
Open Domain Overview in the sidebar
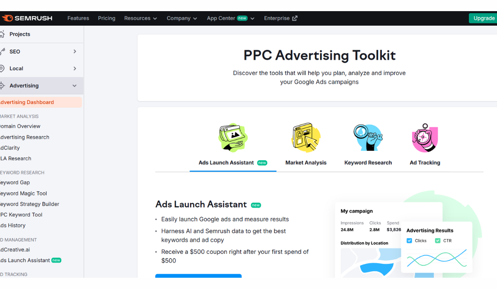[20, 126]
